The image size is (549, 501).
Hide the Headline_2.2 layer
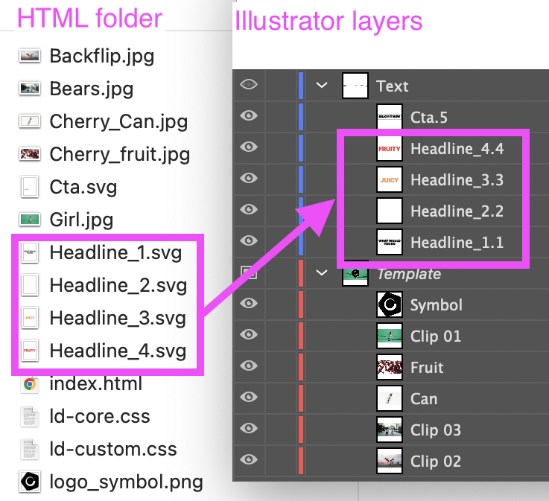[249, 209]
